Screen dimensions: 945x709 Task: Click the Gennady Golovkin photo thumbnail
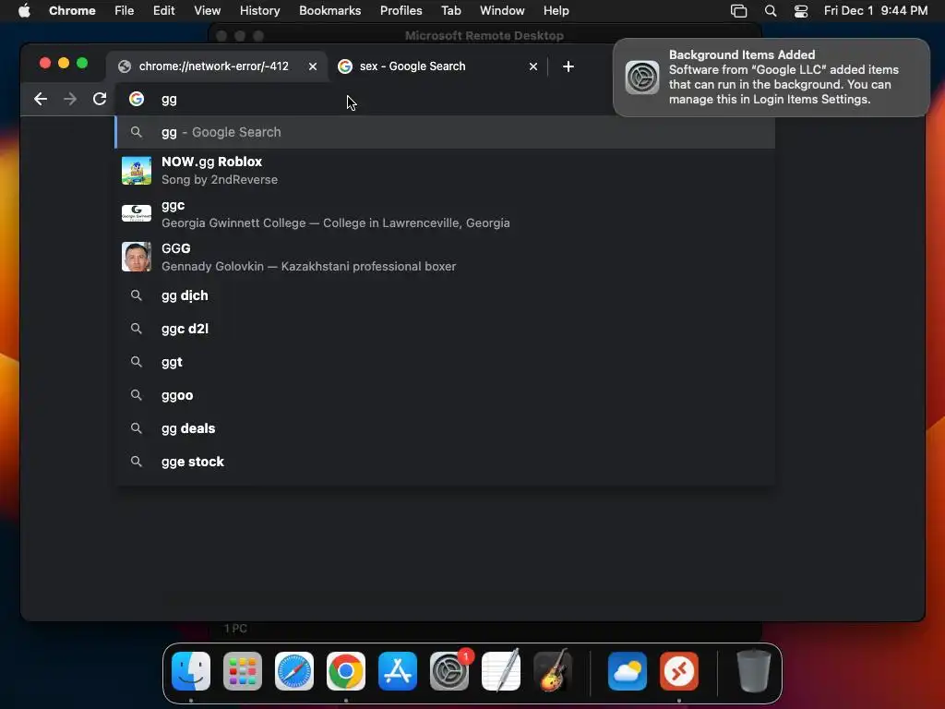pos(137,257)
